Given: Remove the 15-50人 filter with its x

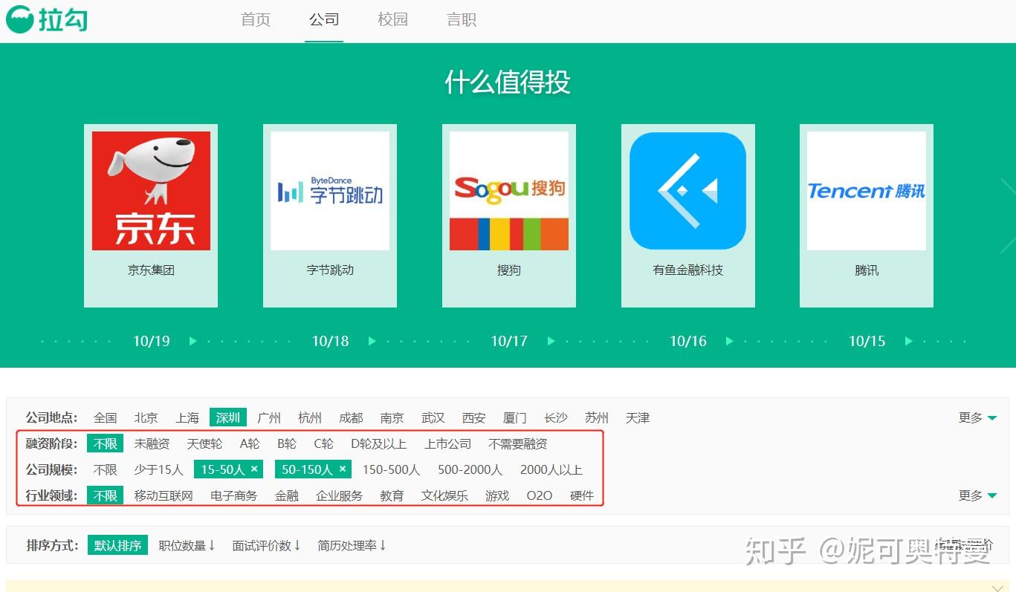Looking at the screenshot, I should pos(254,469).
